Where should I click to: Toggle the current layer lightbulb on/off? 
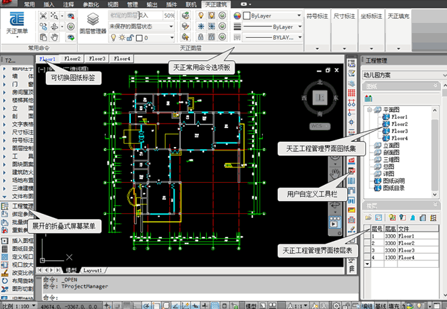(113, 38)
